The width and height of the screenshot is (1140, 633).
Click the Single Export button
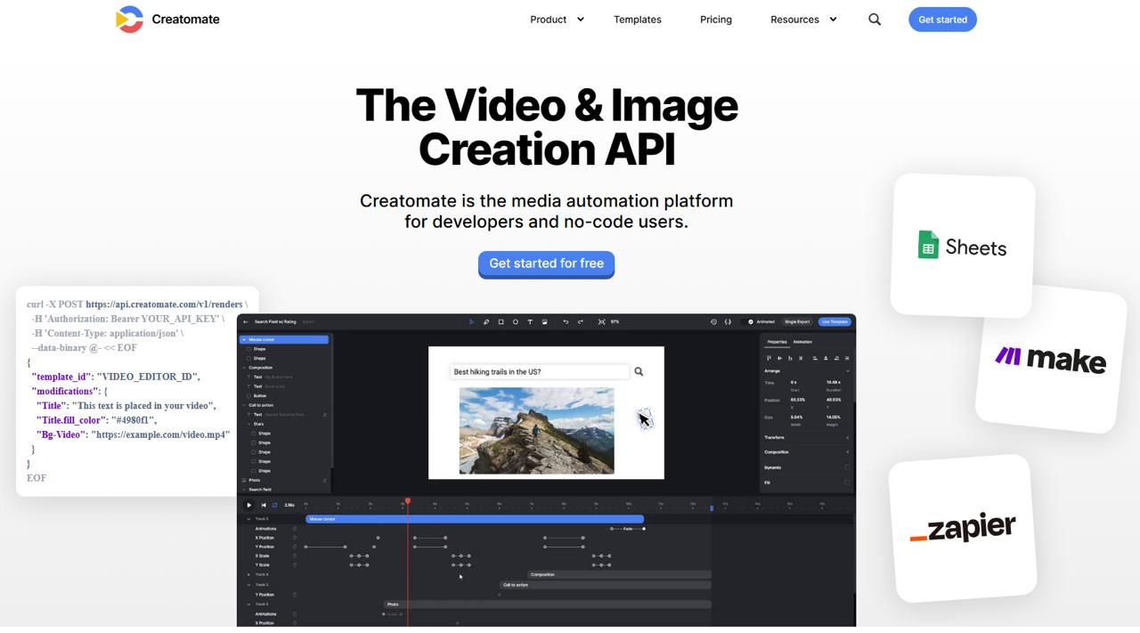(797, 321)
